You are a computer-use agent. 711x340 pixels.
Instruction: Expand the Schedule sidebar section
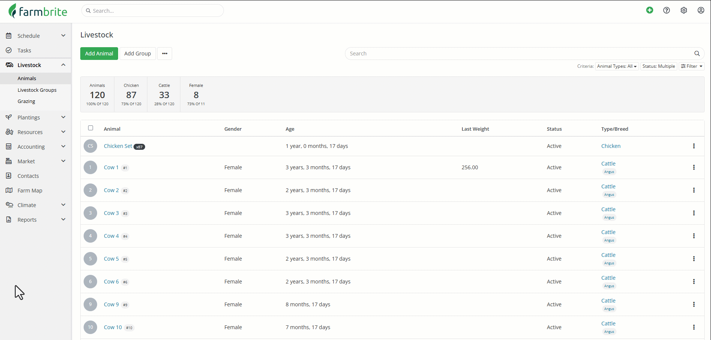point(36,36)
